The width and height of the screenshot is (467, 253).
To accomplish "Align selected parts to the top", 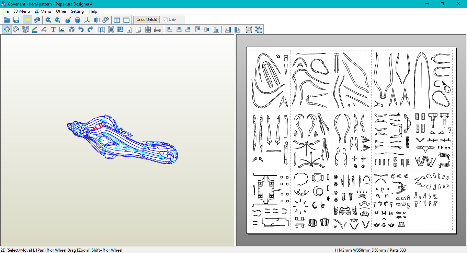I will (197, 29).
